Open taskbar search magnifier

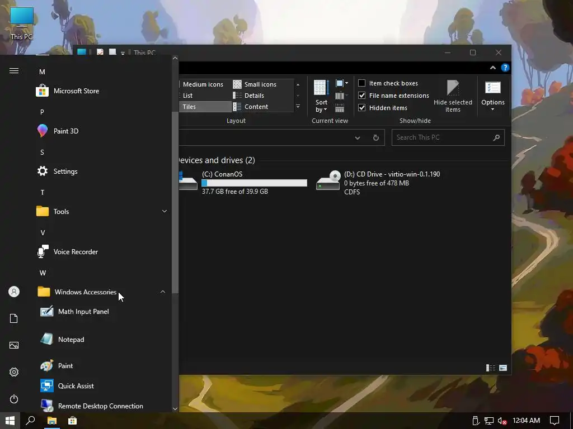point(30,421)
